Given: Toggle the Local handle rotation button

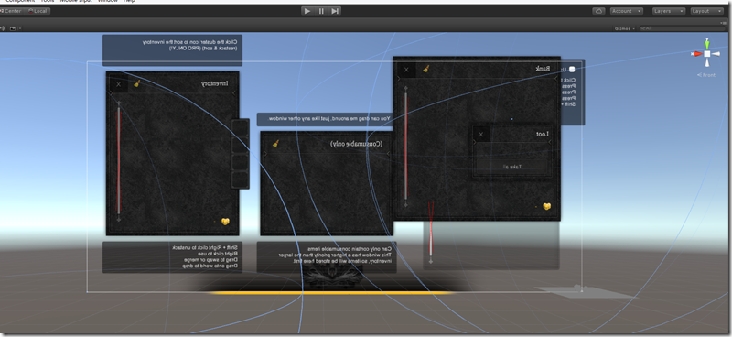Looking at the screenshot, I should (x=38, y=11).
